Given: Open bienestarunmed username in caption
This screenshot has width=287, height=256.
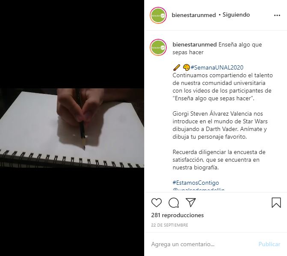Looking at the screenshot, I should 195,44.
